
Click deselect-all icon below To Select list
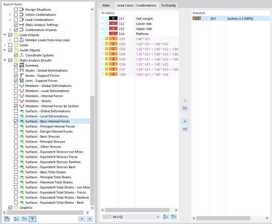coord(174,217)
